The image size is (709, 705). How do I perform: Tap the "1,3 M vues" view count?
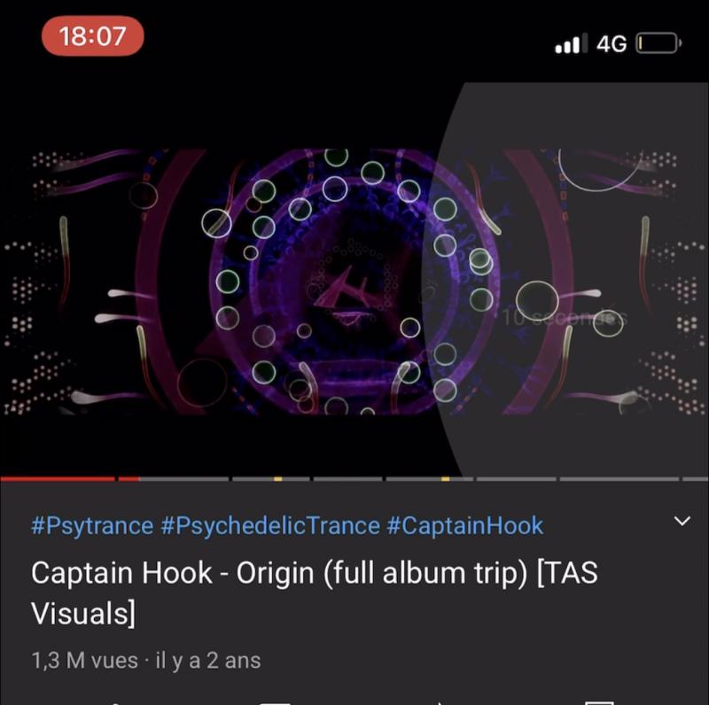click(84, 661)
